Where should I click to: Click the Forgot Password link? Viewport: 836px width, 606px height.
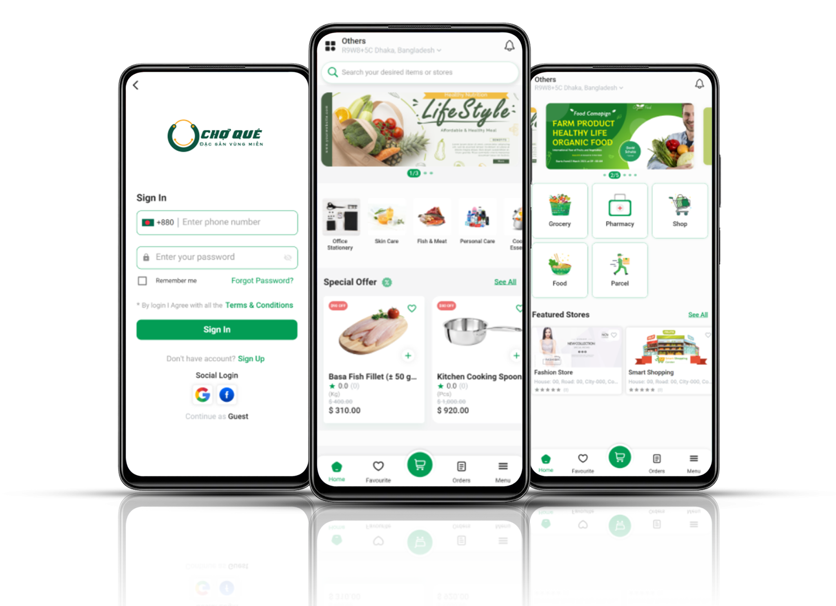click(262, 280)
